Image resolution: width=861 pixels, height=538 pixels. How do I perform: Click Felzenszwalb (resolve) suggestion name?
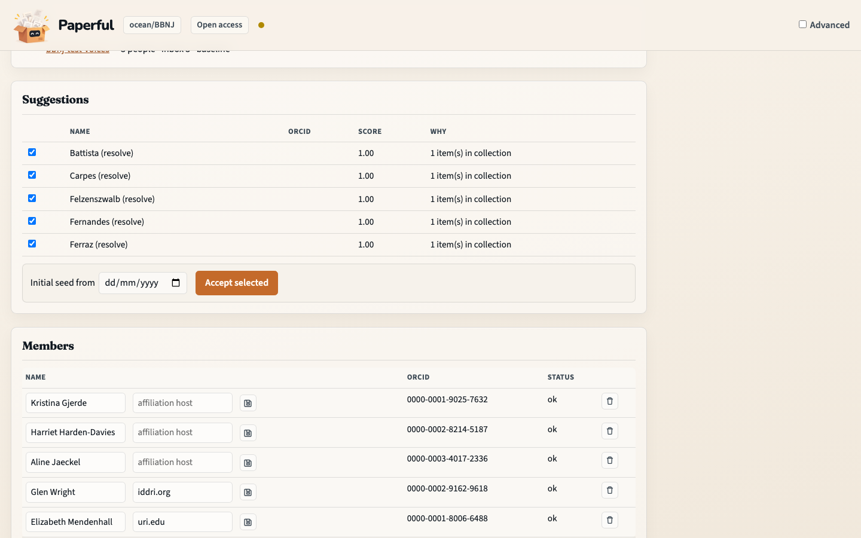pyautogui.click(x=112, y=199)
